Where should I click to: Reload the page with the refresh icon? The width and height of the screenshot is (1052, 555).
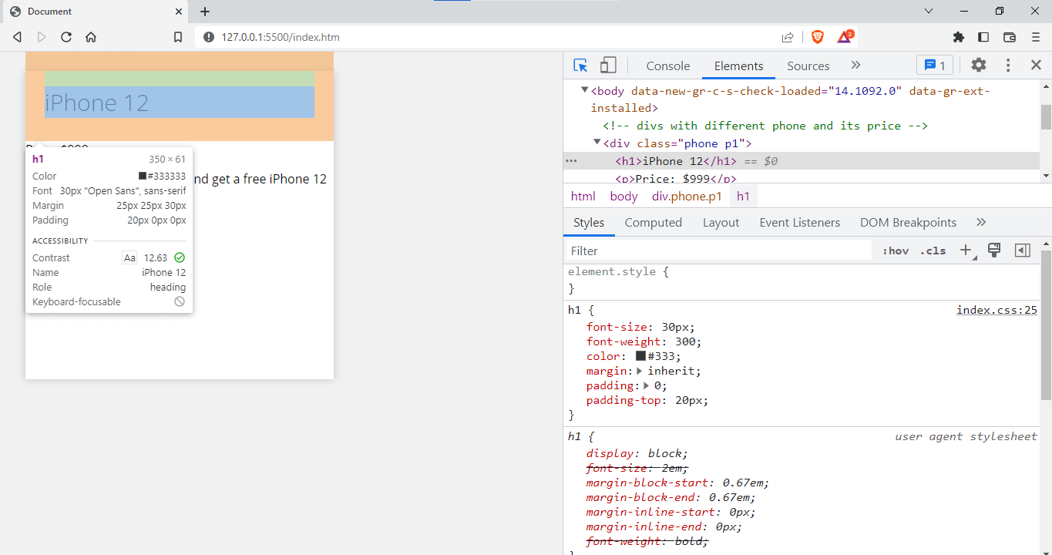tap(66, 36)
